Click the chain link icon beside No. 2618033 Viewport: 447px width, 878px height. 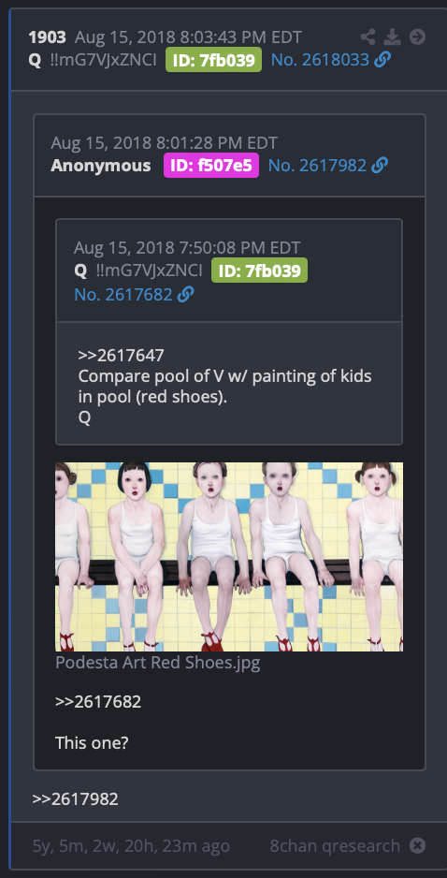point(382,60)
